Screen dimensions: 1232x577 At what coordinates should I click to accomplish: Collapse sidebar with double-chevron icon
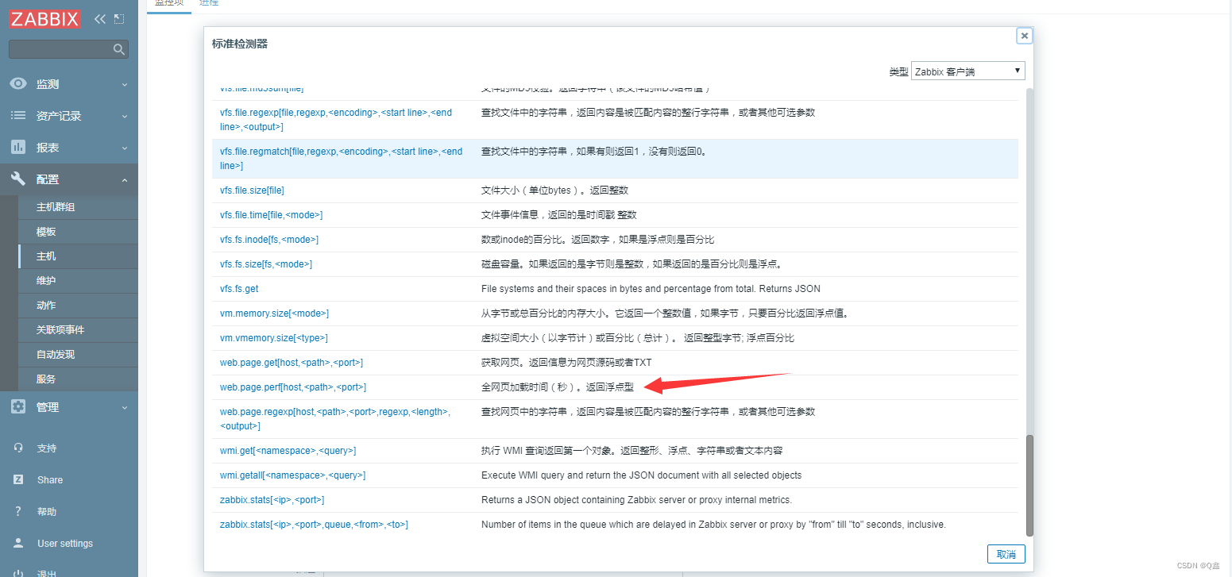point(99,18)
